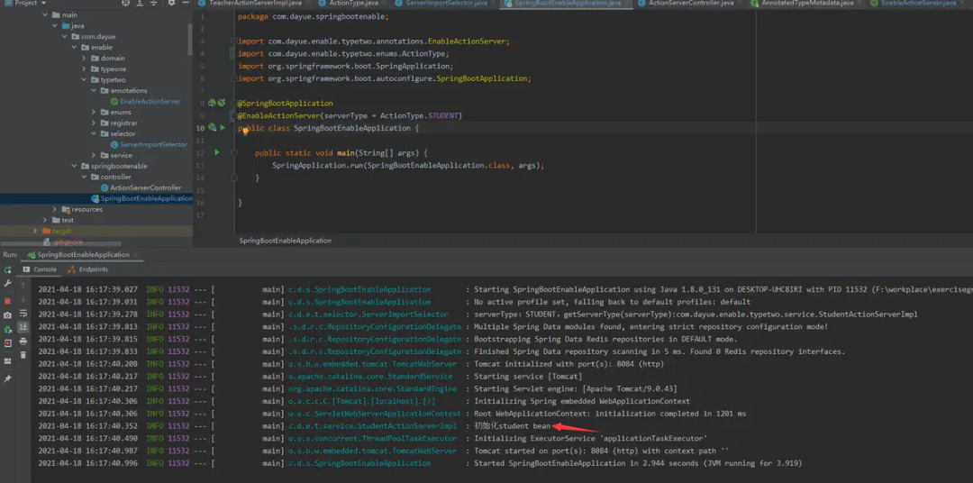Pin the Run tab with pin icon
Screen dimensions: 973x483
pyautogui.click(x=7, y=379)
